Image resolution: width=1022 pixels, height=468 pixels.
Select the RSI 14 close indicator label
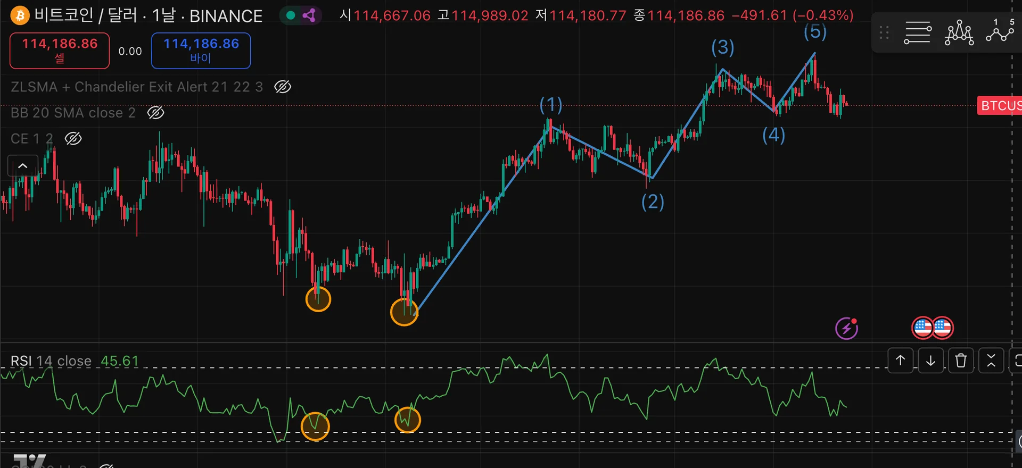pos(51,361)
